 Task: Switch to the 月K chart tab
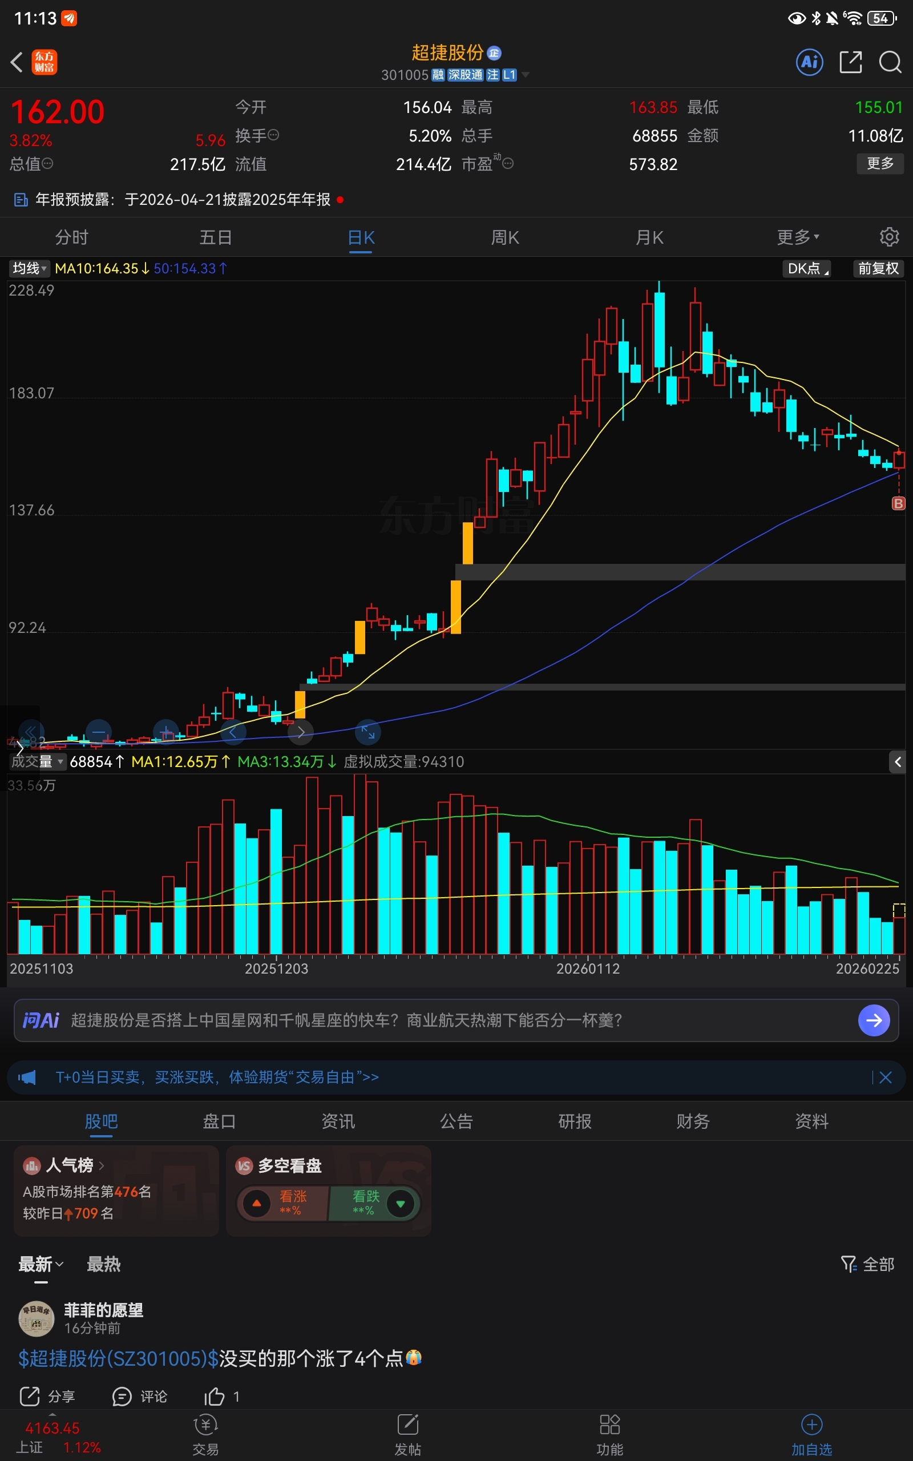tap(649, 237)
